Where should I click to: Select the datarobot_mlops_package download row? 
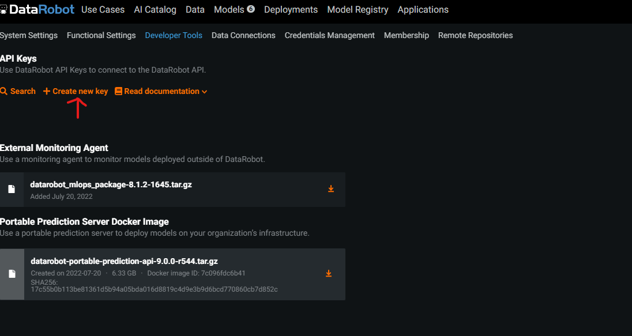coord(173,189)
